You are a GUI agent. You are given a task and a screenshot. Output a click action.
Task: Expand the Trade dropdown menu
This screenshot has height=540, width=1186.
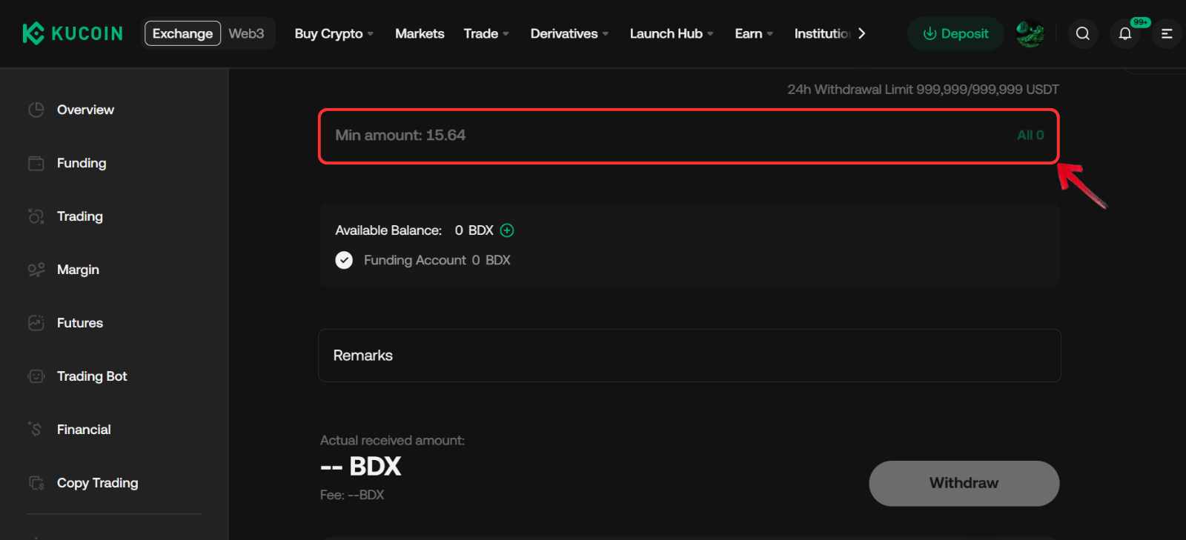(x=486, y=33)
